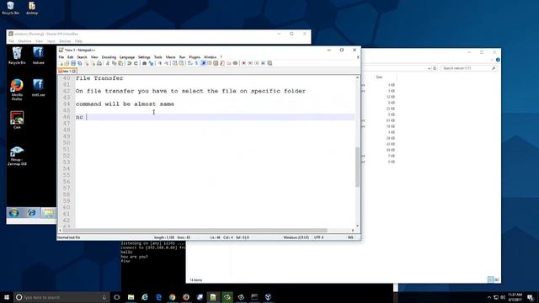Click the INS indicator in status bar
Viewport: 539px width, 303px height.
tap(350, 237)
